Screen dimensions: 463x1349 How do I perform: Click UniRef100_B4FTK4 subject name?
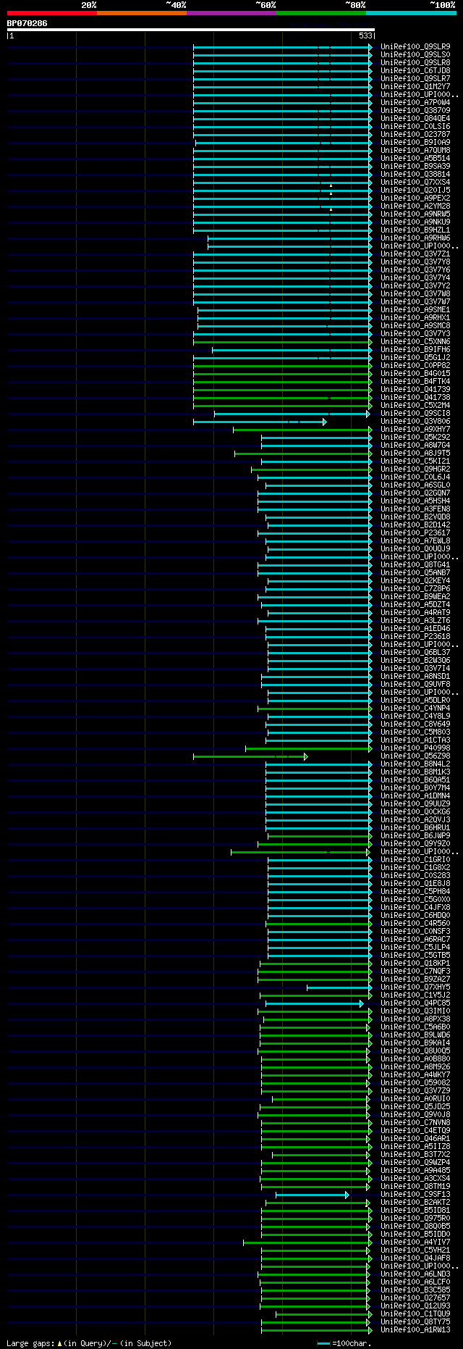(415, 382)
